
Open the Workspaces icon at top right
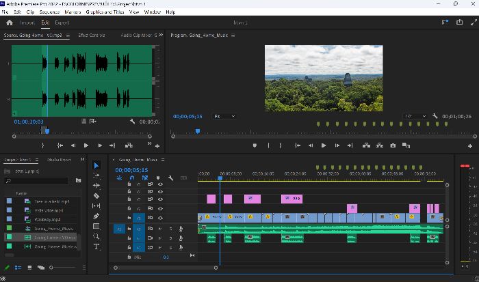(x=445, y=23)
